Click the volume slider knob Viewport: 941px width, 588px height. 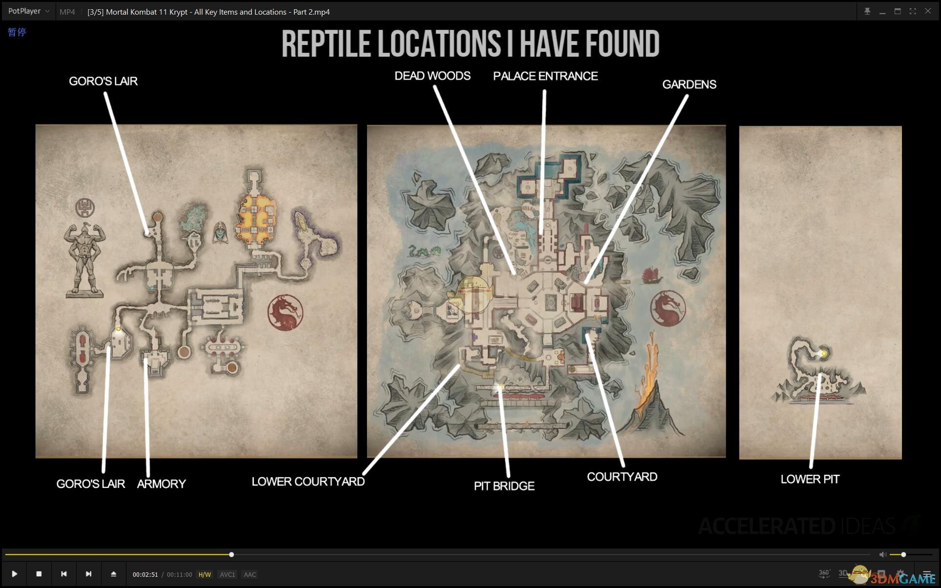tap(903, 554)
